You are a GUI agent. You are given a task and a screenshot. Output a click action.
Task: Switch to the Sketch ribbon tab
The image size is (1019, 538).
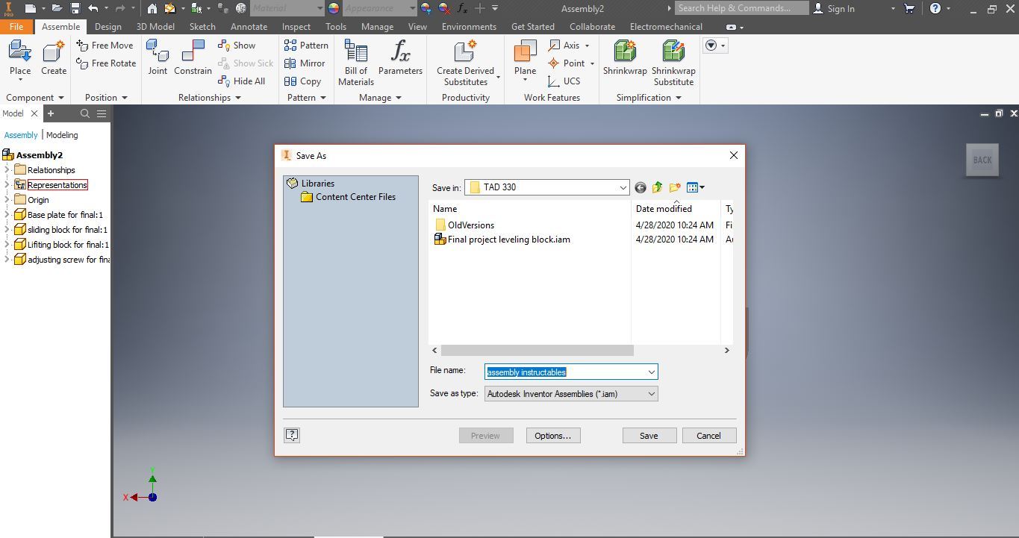point(202,26)
